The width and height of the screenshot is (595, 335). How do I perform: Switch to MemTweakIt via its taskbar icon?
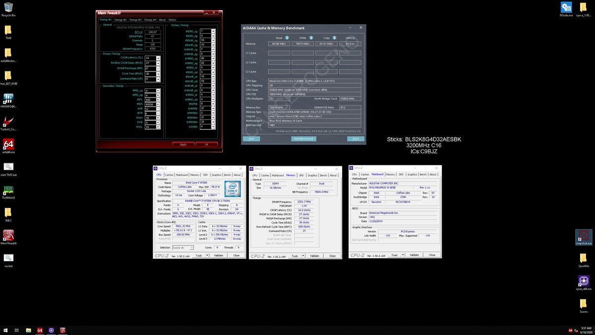tap(63, 330)
